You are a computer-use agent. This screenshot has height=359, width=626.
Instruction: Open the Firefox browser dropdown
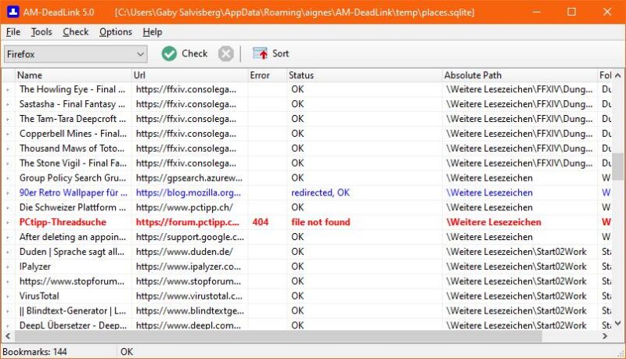click(x=75, y=54)
